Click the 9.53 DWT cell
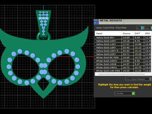152x114 pixels. tap(139, 61)
